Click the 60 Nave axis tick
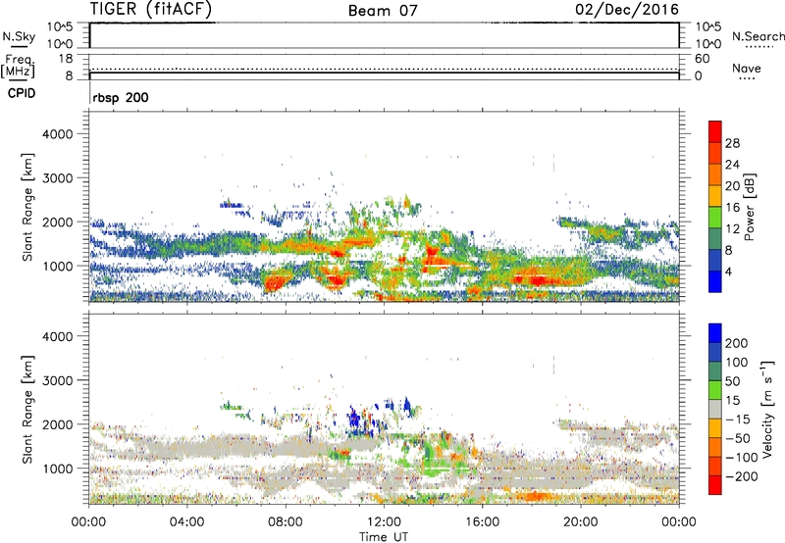This screenshot has height=543, width=785. (x=702, y=59)
